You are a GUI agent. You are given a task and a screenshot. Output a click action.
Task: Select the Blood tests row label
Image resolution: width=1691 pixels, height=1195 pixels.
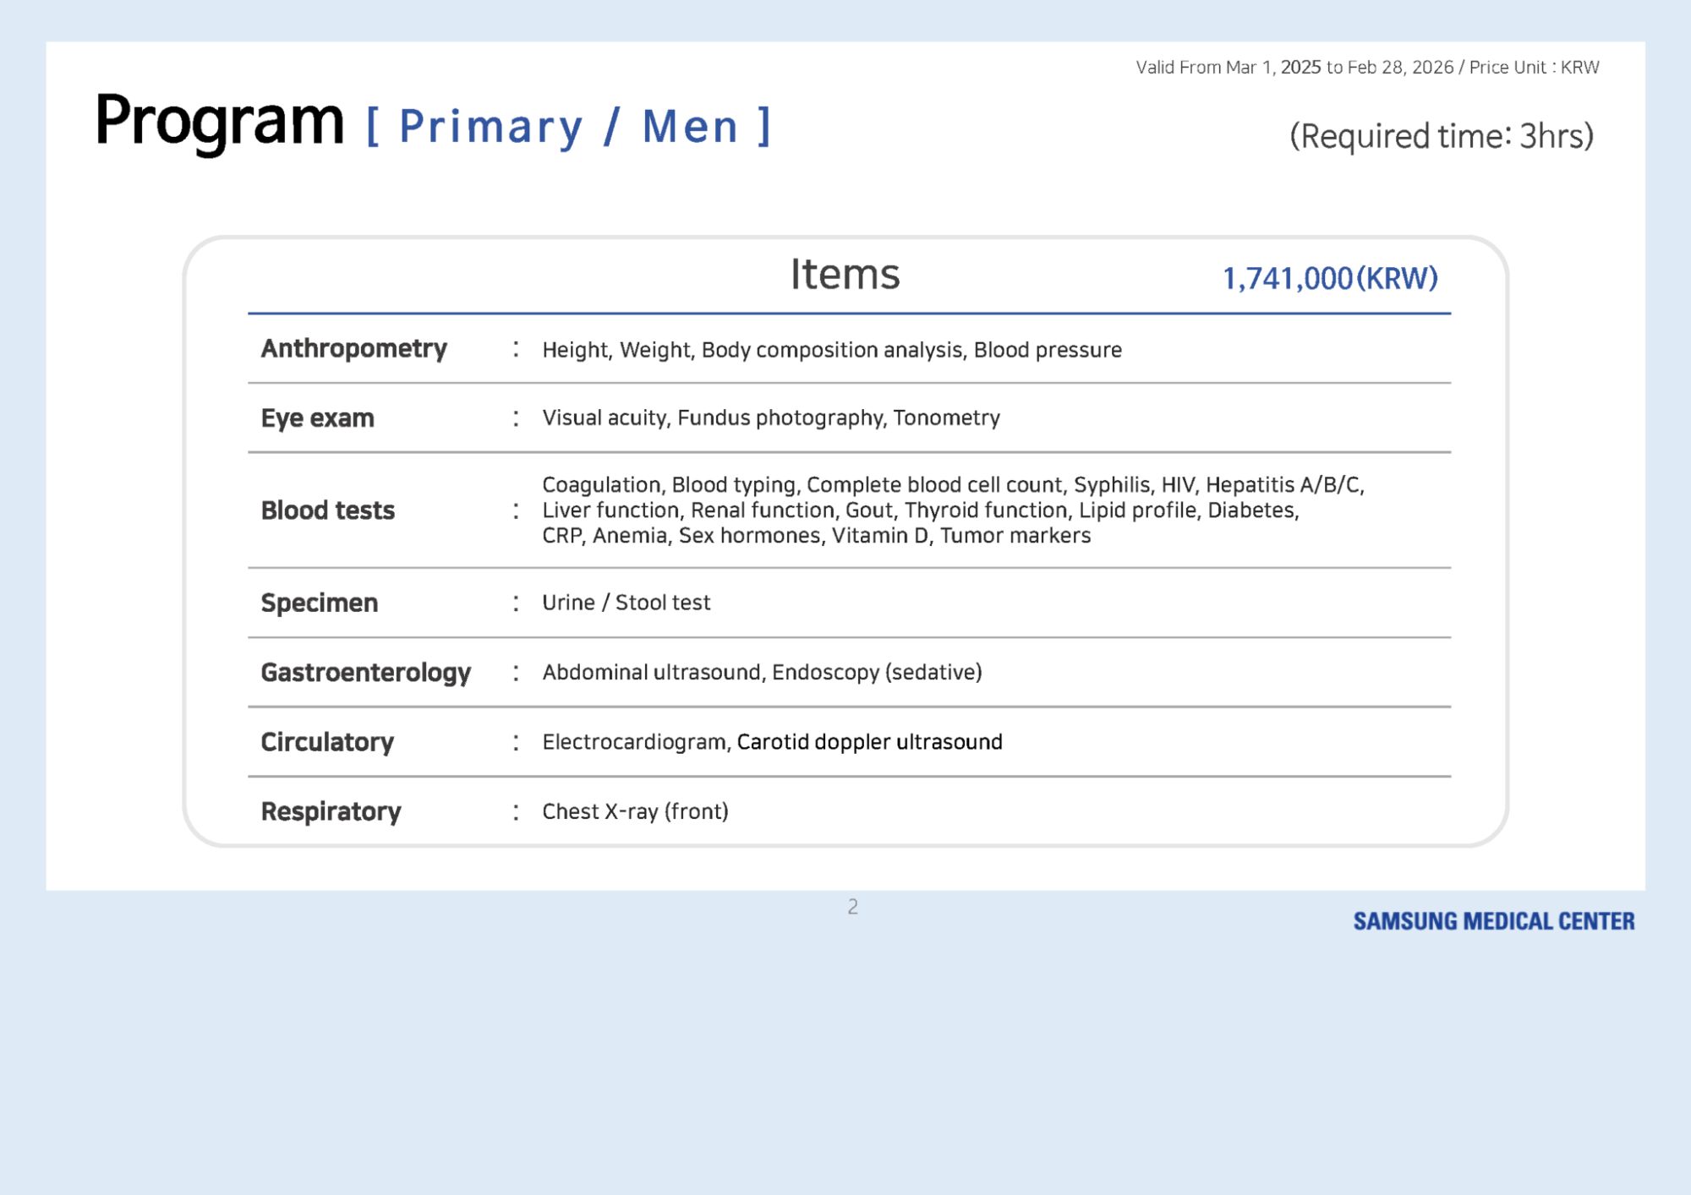[x=327, y=510]
